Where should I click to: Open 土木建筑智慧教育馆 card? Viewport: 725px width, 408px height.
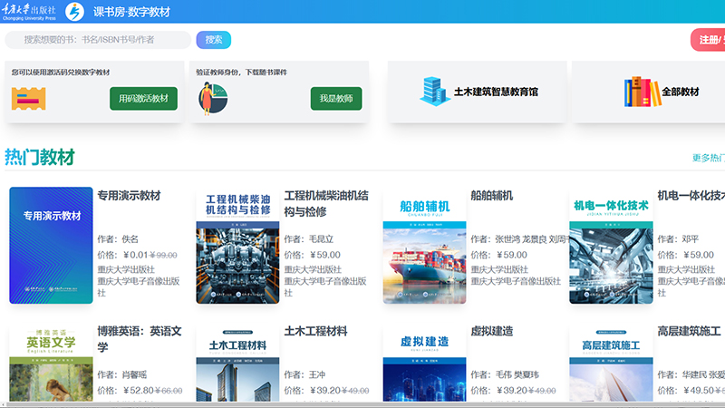[x=478, y=92]
